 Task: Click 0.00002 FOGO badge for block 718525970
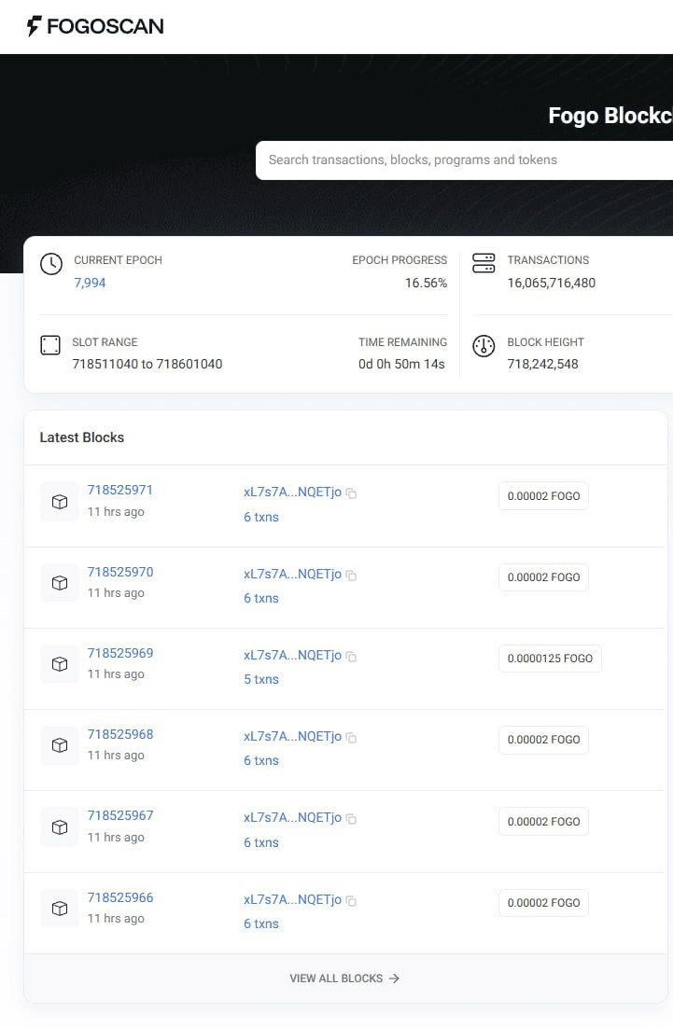[x=543, y=577]
